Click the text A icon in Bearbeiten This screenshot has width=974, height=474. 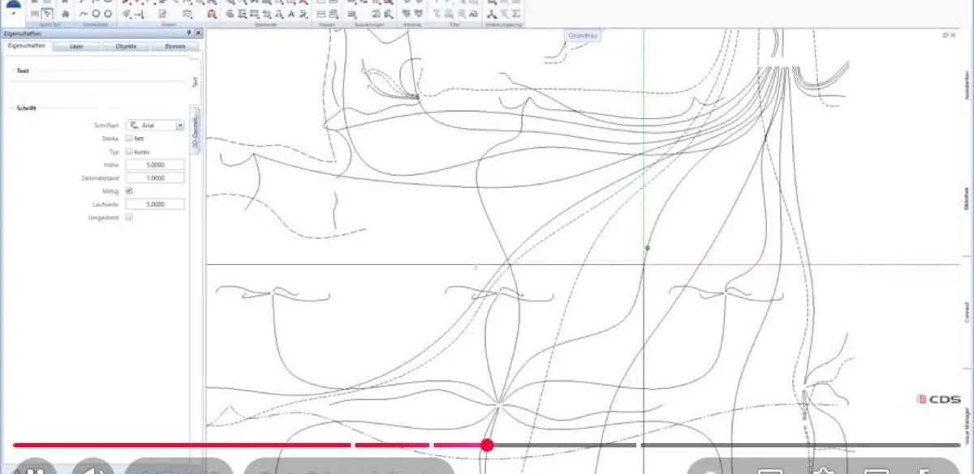290,14
